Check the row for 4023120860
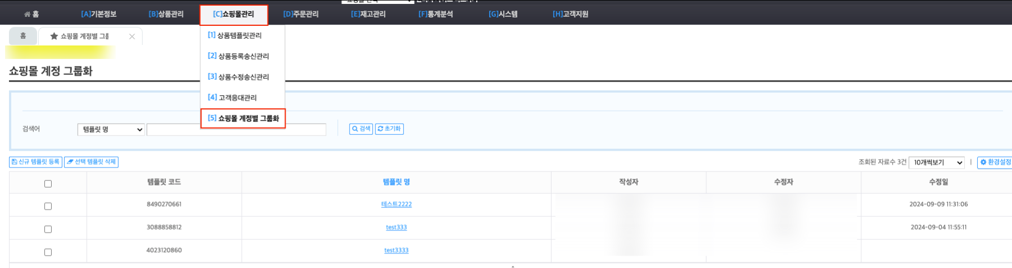Screen dimensions: 1012x268 48,252
